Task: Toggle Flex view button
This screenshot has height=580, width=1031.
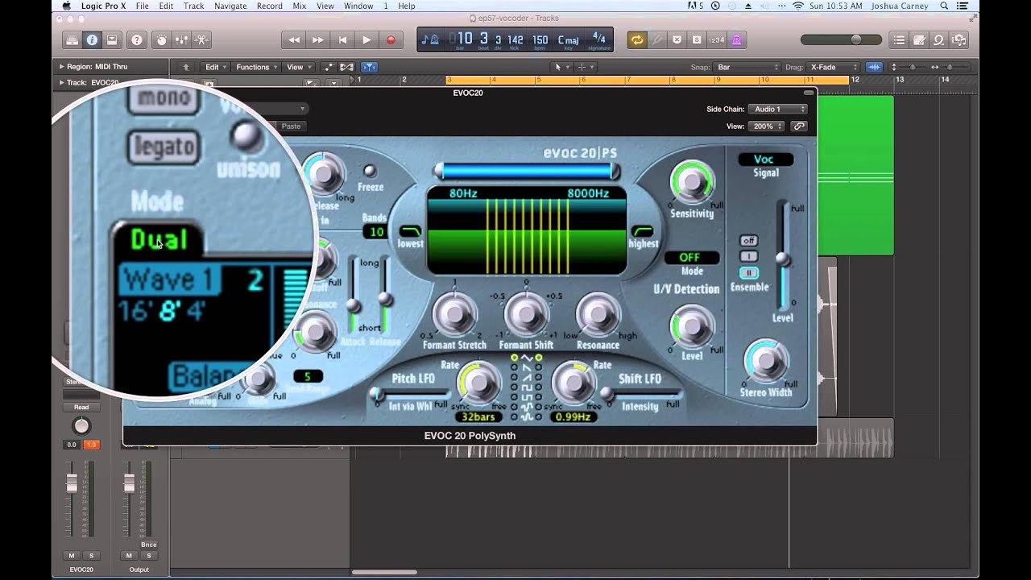Action: (x=347, y=67)
